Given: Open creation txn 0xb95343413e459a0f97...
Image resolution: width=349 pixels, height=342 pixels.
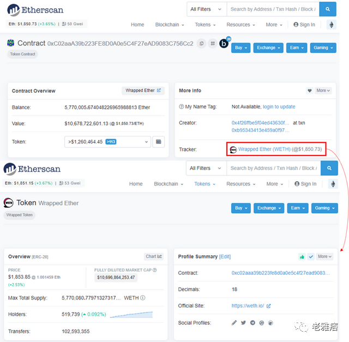Looking at the screenshot, I should (x=261, y=130).
